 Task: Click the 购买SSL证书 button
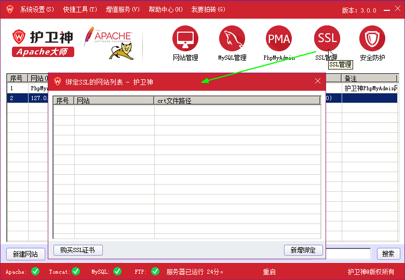(78, 250)
